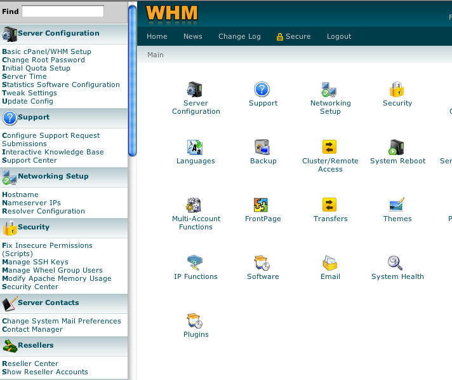Viewport: 452px width, 380px height.
Task: Open Change Root Password
Action: click(44, 60)
